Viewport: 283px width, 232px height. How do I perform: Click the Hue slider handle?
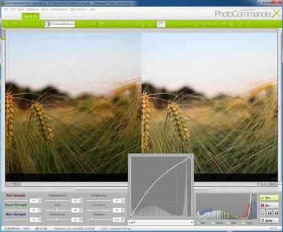[x=57, y=210]
